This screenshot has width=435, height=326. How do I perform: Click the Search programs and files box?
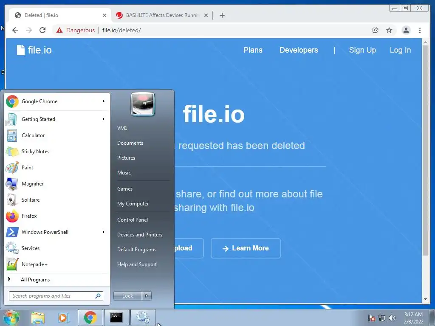(56, 296)
